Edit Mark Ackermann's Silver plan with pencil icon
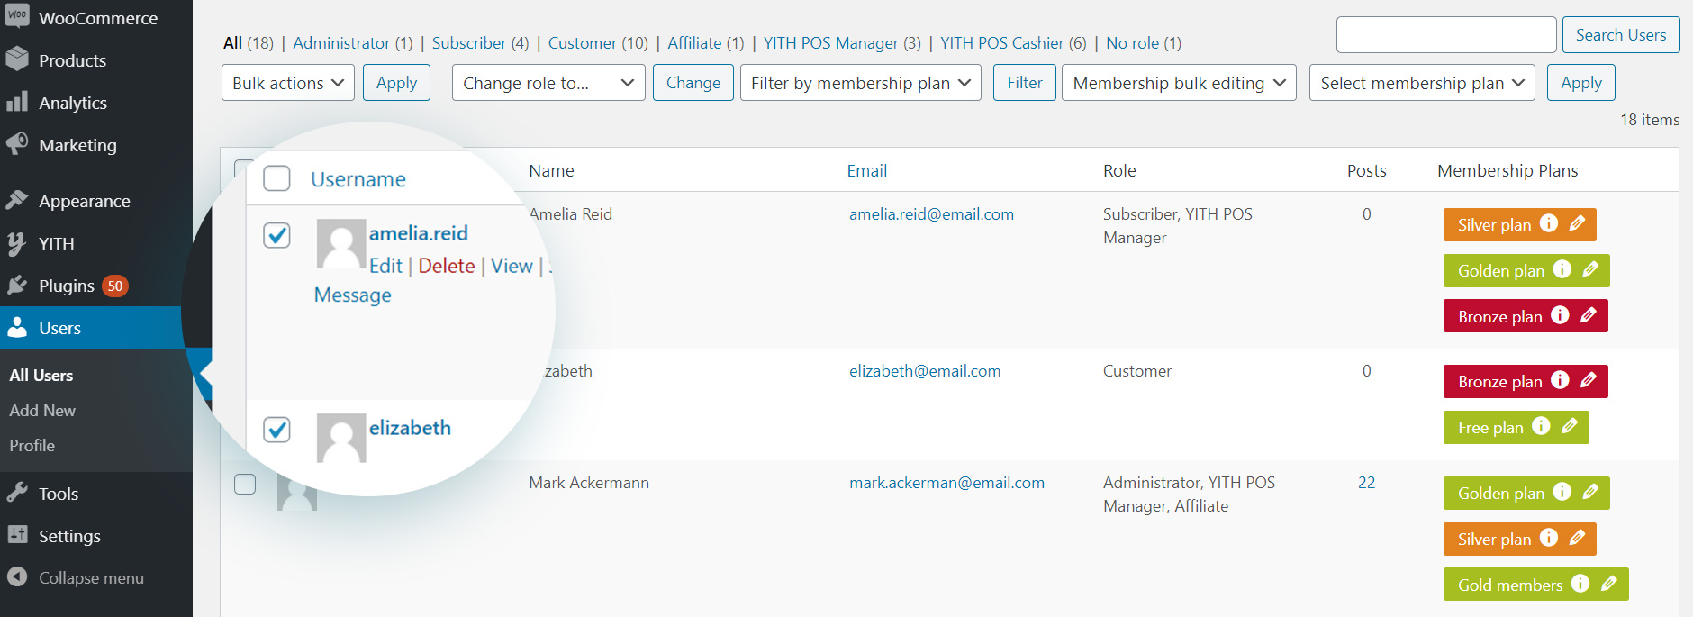The width and height of the screenshot is (1693, 617). tap(1577, 538)
